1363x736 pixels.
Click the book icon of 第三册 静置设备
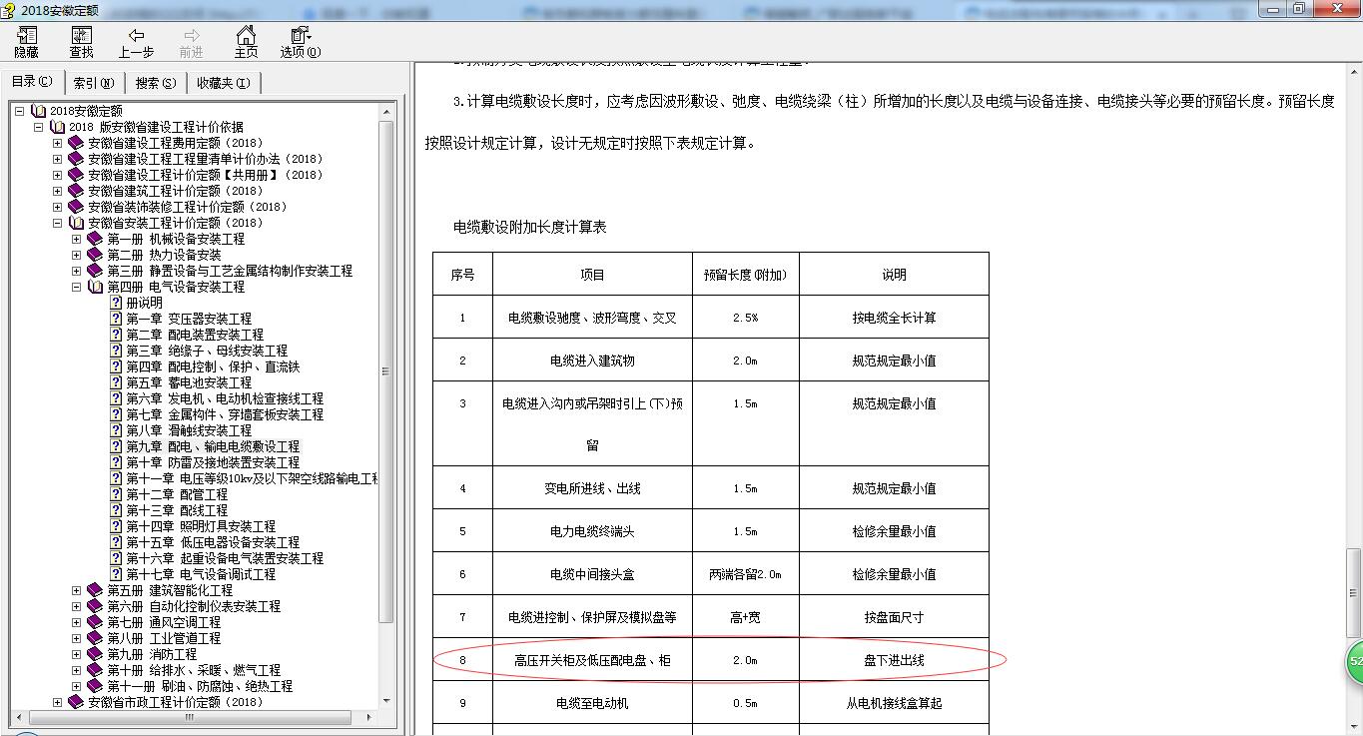[x=95, y=271]
